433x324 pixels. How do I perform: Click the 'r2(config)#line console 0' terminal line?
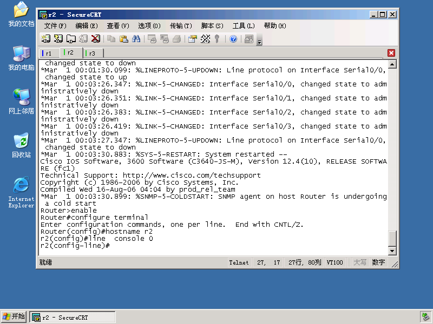point(97,239)
